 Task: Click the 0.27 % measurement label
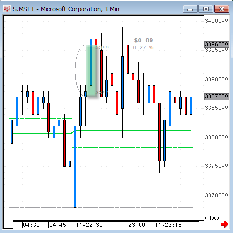(x=143, y=47)
